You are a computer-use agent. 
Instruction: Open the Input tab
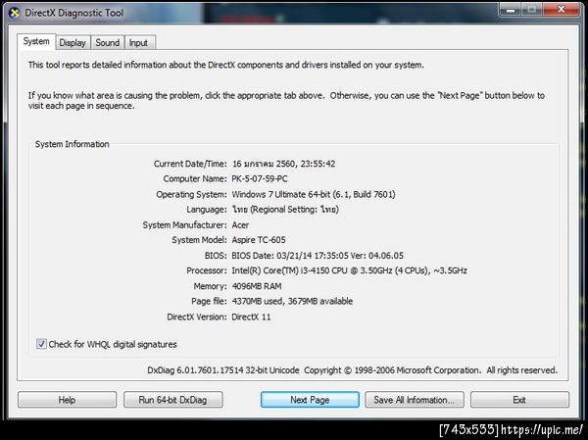tap(138, 43)
